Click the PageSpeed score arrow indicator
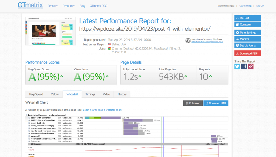The image size is (276, 157). coord(62,76)
